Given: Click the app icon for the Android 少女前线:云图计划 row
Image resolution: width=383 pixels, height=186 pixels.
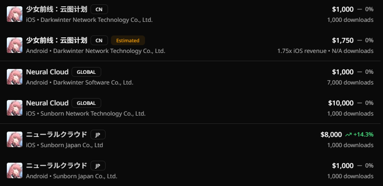Looking at the screenshot, I should [15, 45].
